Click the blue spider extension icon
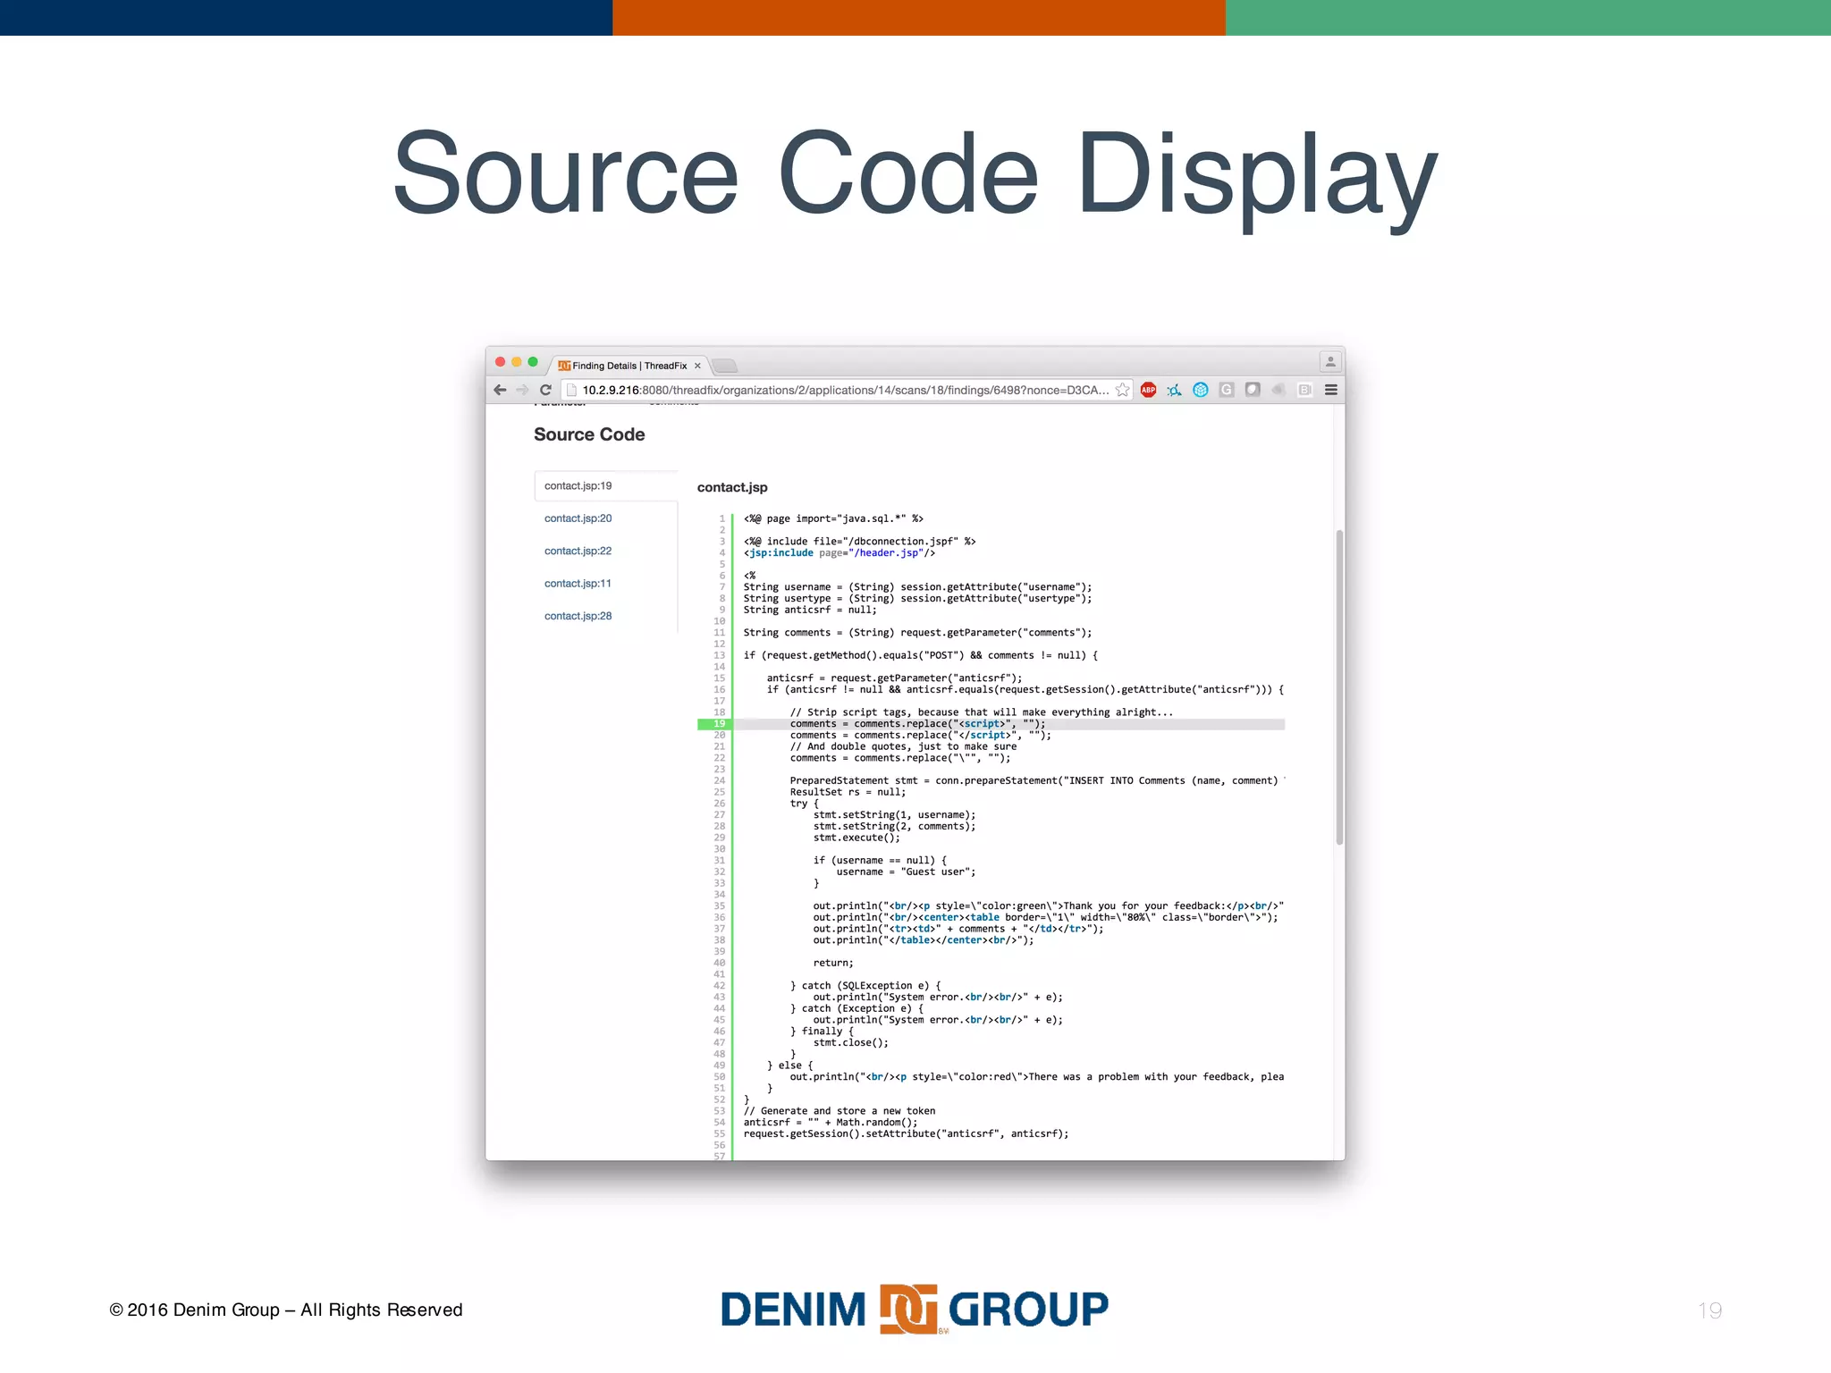 [1174, 390]
